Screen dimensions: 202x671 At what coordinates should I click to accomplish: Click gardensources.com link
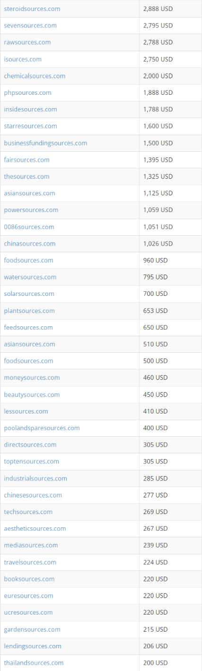[x=32, y=629]
